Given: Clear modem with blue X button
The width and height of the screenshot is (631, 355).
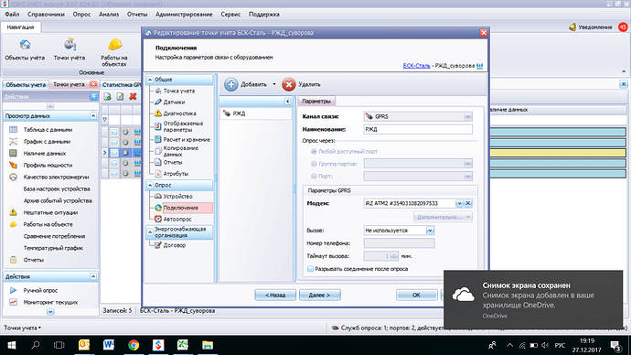Looking at the screenshot, I should click(x=468, y=203).
